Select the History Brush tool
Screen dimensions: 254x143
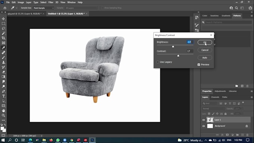3,67
